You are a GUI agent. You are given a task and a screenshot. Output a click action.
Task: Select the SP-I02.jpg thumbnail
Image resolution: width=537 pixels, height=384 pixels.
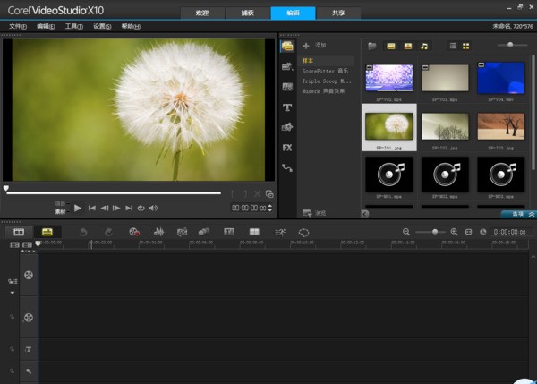coord(445,127)
